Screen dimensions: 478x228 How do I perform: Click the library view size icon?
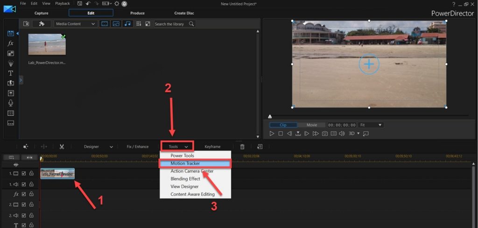(148, 24)
